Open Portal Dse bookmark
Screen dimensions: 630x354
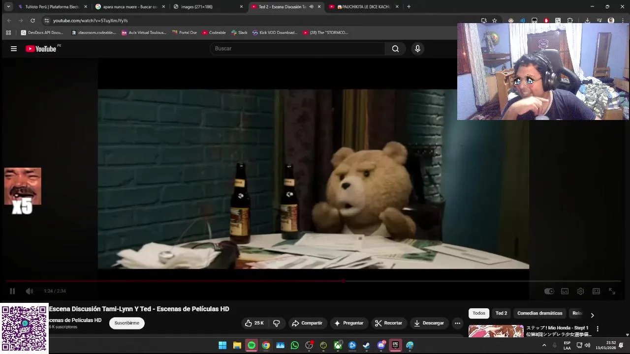(185, 32)
